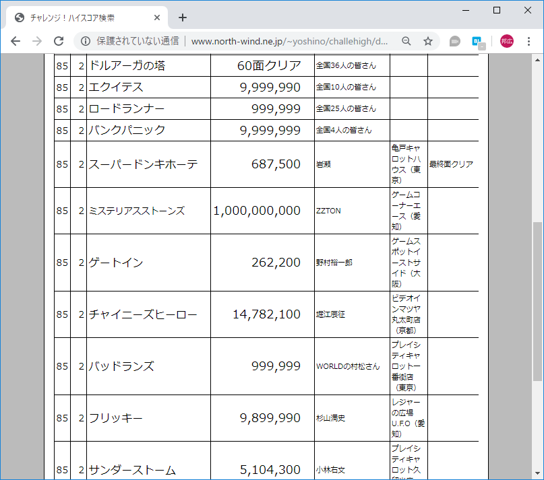Click the player name 全国10人の皆さん
The width and height of the screenshot is (544, 480).
pyautogui.click(x=346, y=87)
